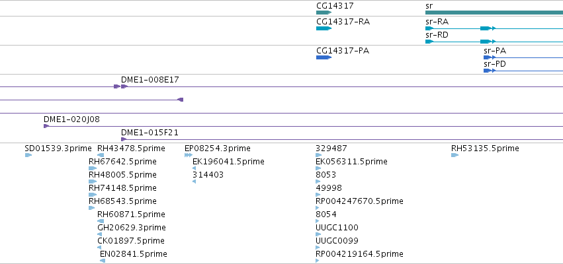This screenshot has width=563, height=264.
Task: Click the EK196041.5prime label
Action: point(228,162)
